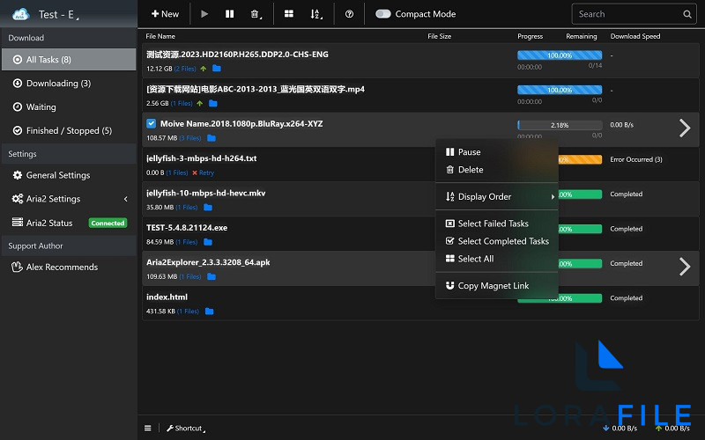Pause tasks using toolbar pause icon
The height and width of the screenshot is (440, 705).
pyautogui.click(x=229, y=14)
